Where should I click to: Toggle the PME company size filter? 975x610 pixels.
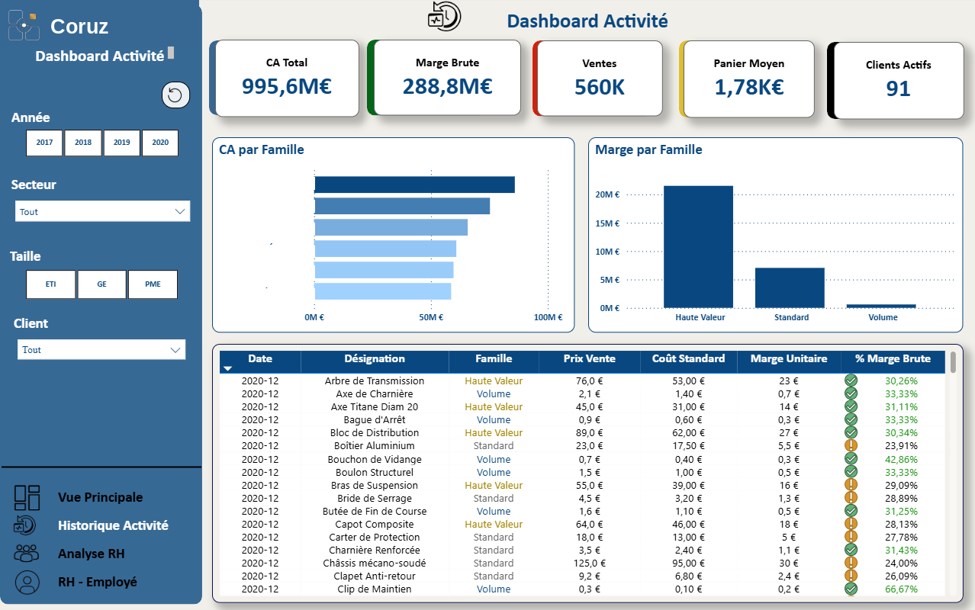point(153,284)
